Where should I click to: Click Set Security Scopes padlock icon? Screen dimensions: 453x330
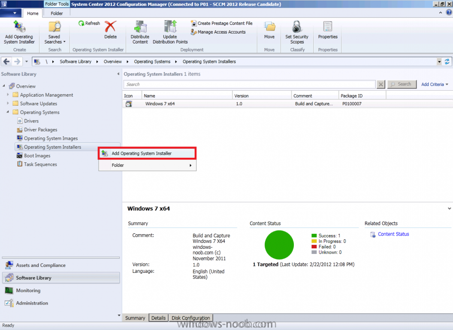pos(297,26)
